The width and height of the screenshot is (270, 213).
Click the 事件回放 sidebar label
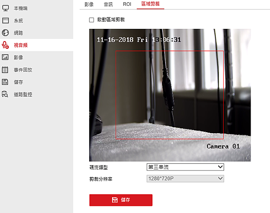23,70
